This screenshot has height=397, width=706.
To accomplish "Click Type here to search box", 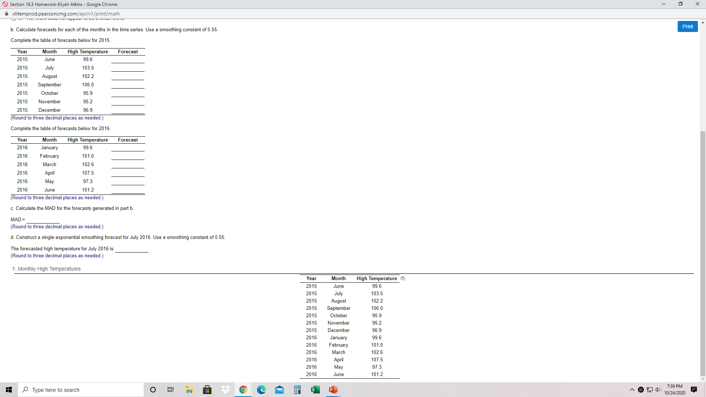I will pyautogui.click(x=81, y=390).
